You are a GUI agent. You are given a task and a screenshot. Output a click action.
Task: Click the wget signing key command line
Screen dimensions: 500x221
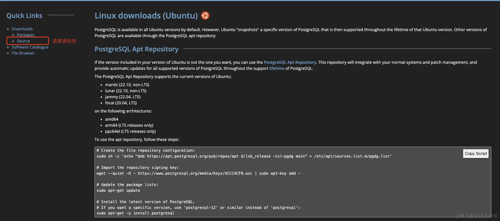(198, 173)
